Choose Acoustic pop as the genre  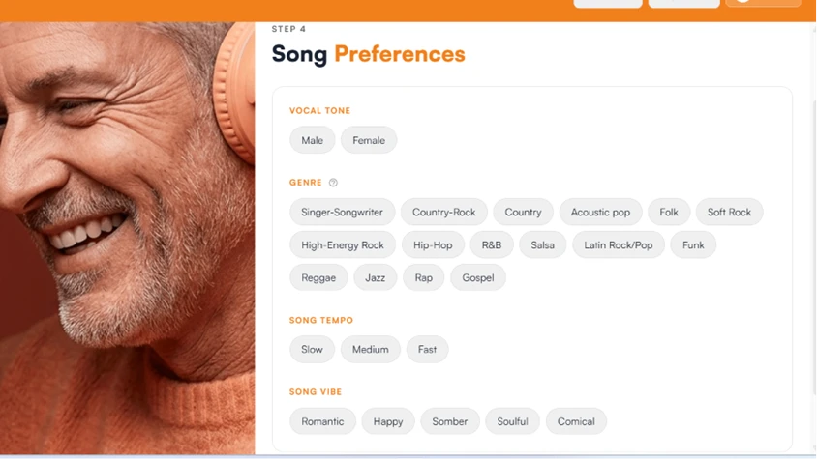point(600,212)
